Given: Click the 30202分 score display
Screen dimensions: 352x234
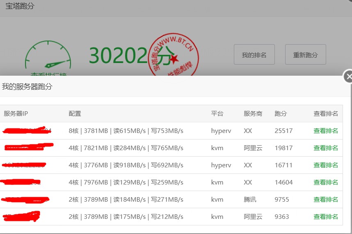Looking at the screenshot, I should [x=129, y=56].
